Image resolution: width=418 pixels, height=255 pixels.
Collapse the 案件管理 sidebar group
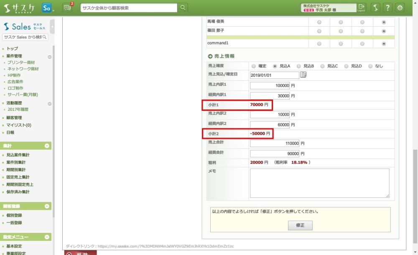coord(49,56)
